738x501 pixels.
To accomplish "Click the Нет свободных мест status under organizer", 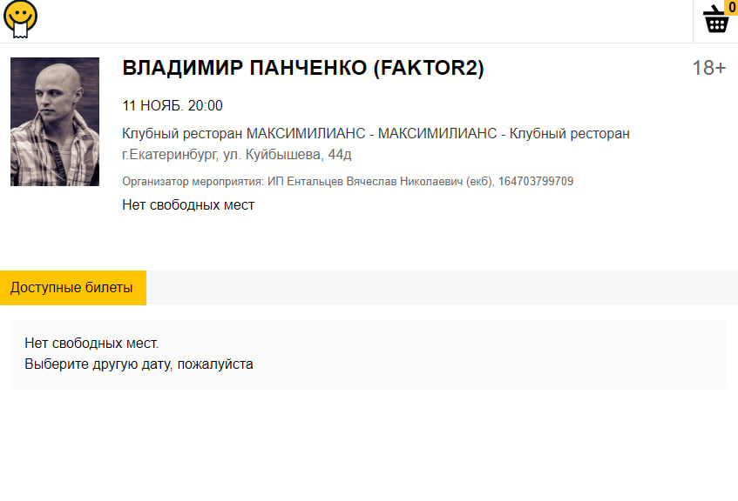I will pos(188,205).
